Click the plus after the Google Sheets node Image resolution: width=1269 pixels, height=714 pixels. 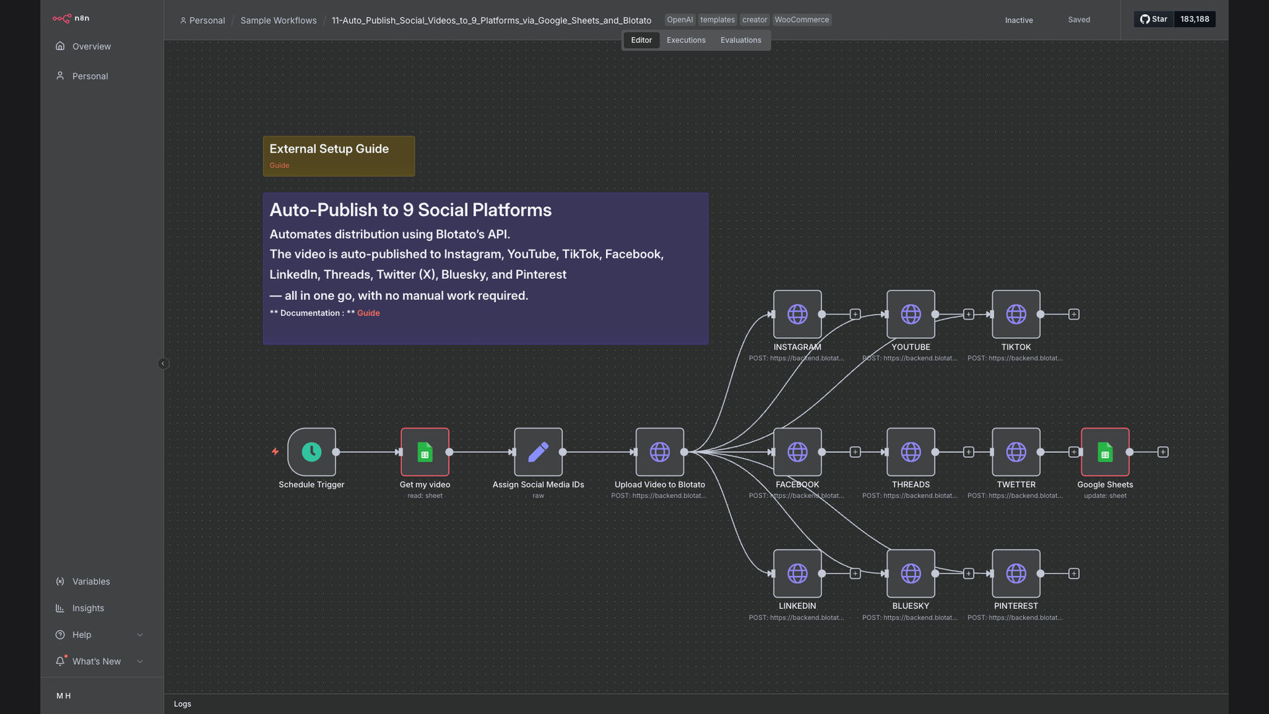pyautogui.click(x=1163, y=452)
